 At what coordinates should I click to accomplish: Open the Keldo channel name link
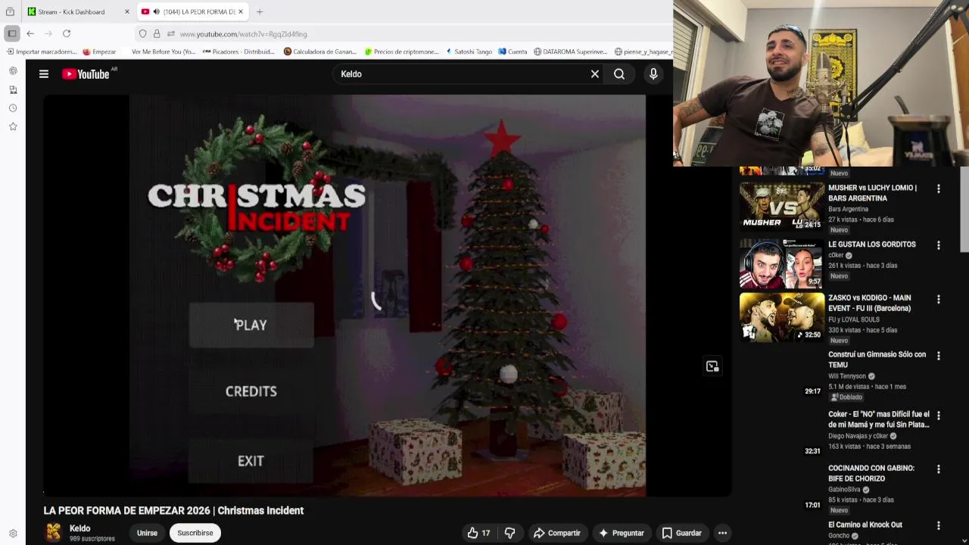point(80,528)
